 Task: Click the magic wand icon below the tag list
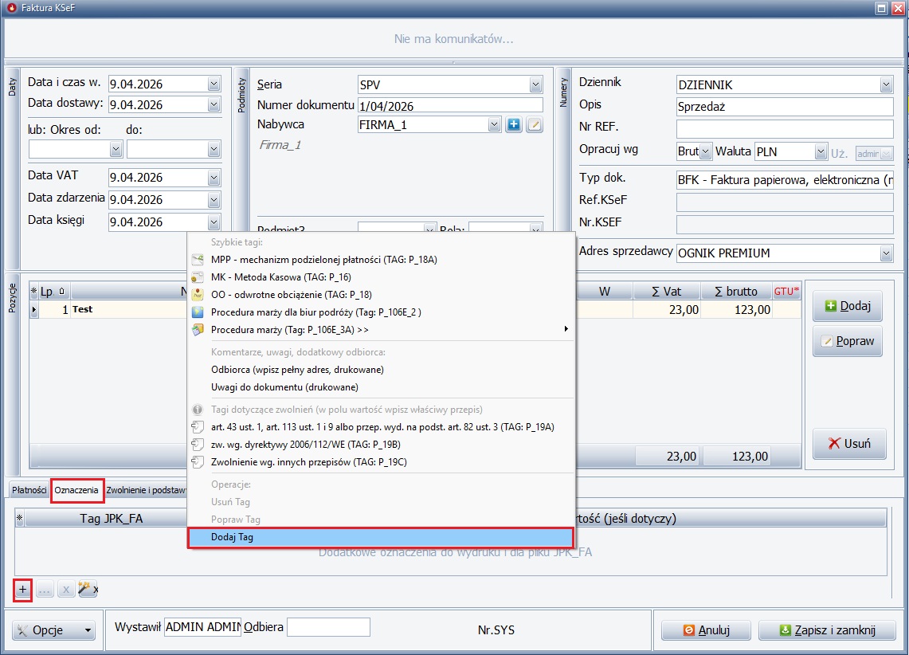87,589
